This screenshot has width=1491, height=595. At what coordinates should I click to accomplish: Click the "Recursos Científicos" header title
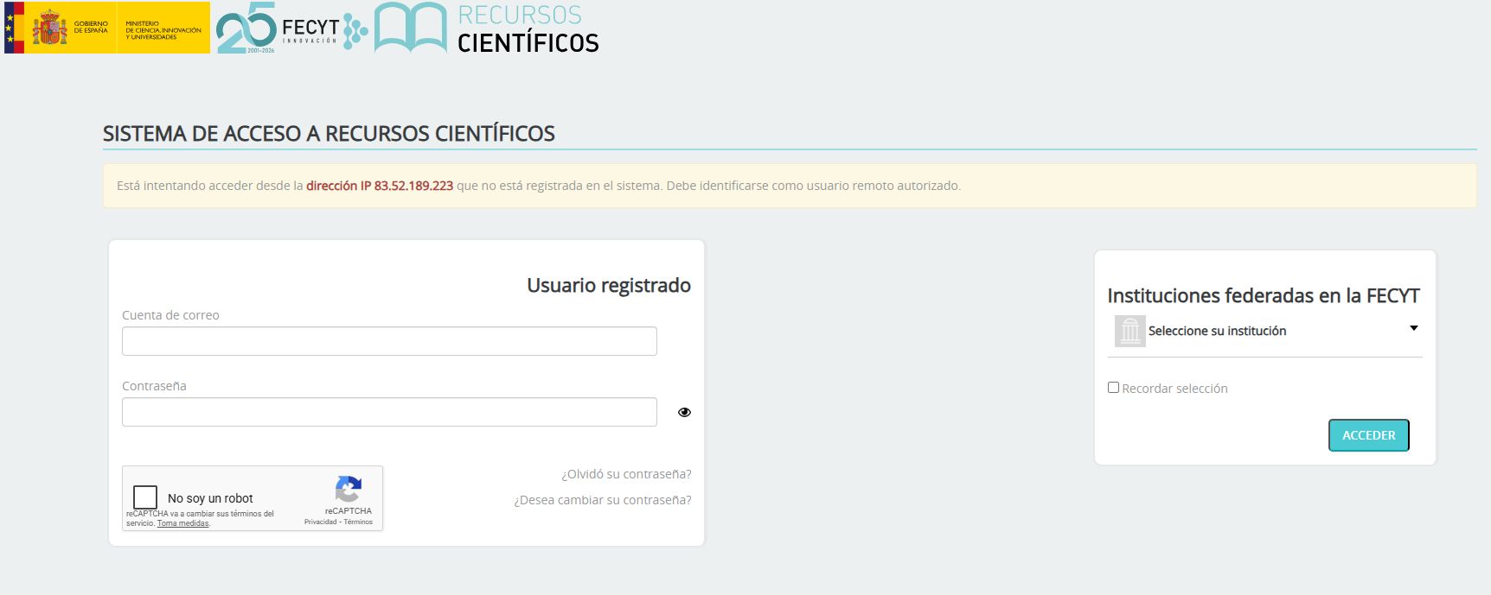[528, 29]
